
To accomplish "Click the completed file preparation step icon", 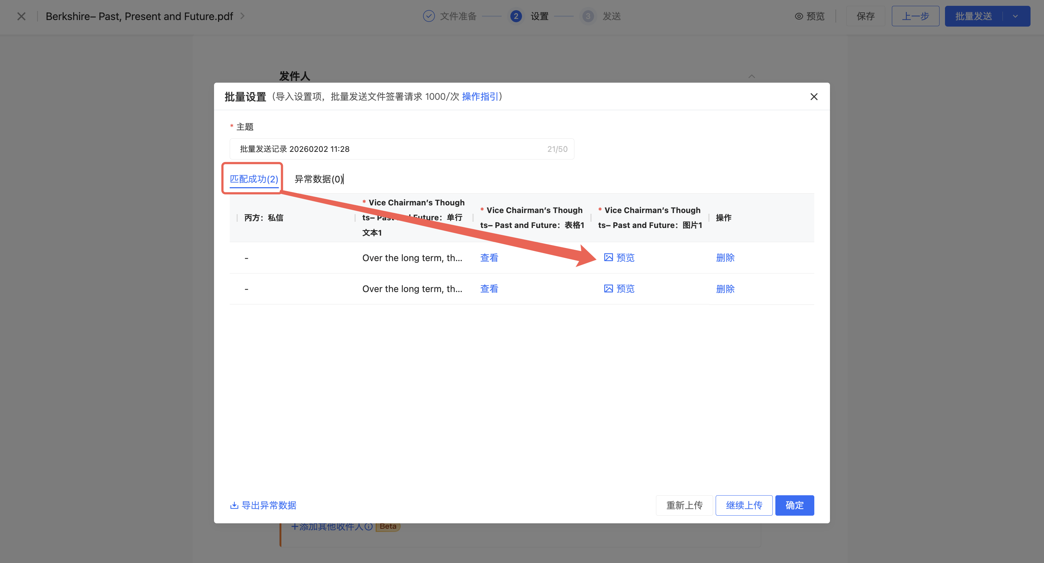I will [x=429, y=16].
